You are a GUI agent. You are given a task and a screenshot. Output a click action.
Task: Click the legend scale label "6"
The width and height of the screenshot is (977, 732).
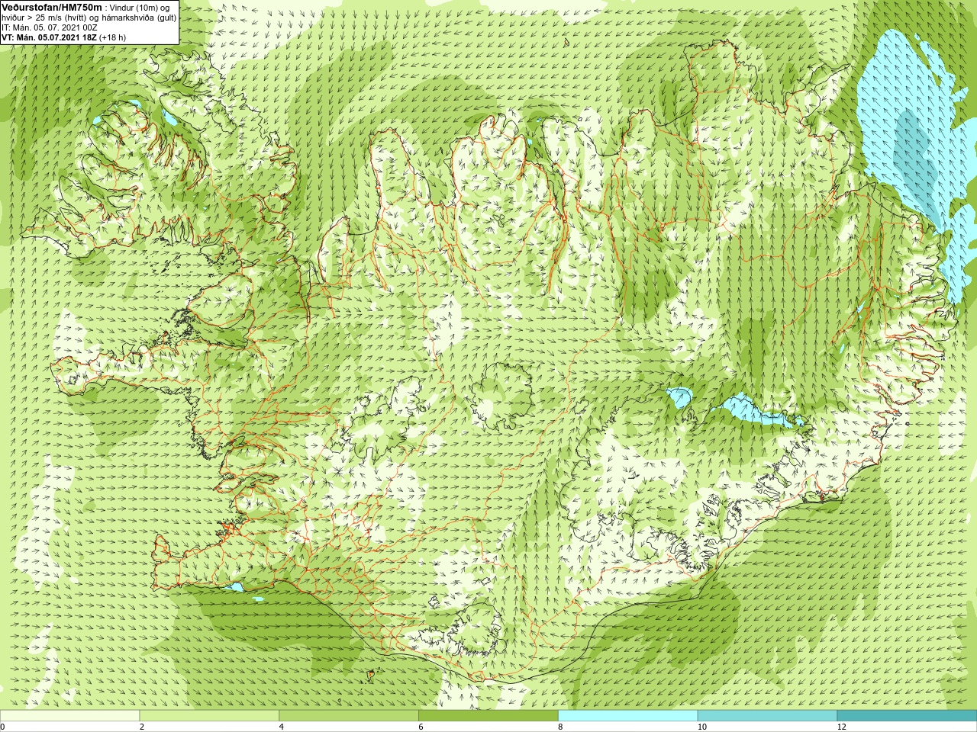pyautogui.click(x=421, y=727)
